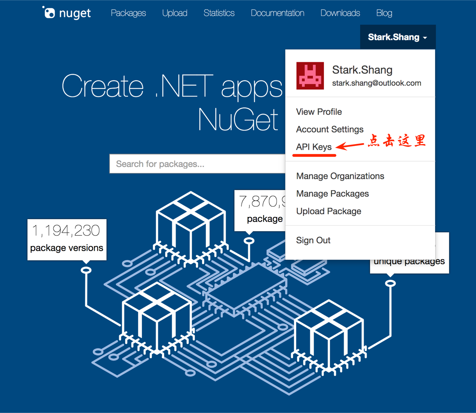476x413 pixels.
Task: Click the package versions count callout
Action: click(67, 240)
